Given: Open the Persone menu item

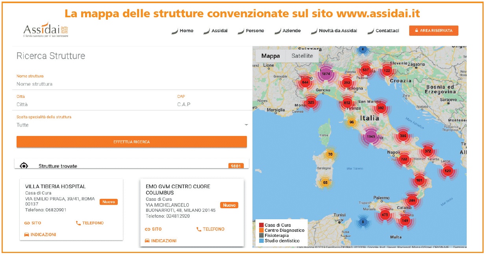Looking at the screenshot, I should [x=251, y=31].
